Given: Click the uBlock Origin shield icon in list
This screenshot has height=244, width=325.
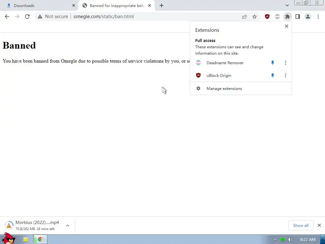Looking at the screenshot, I should tap(198, 75).
